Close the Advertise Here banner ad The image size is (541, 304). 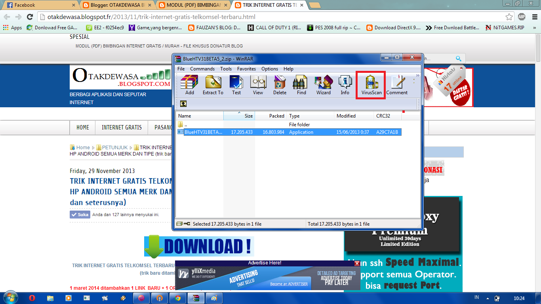coord(357,263)
